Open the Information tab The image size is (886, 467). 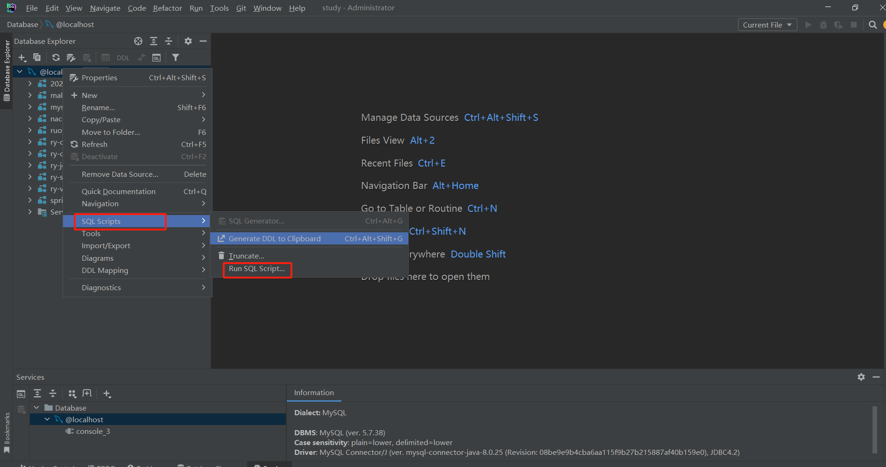(x=314, y=393)
